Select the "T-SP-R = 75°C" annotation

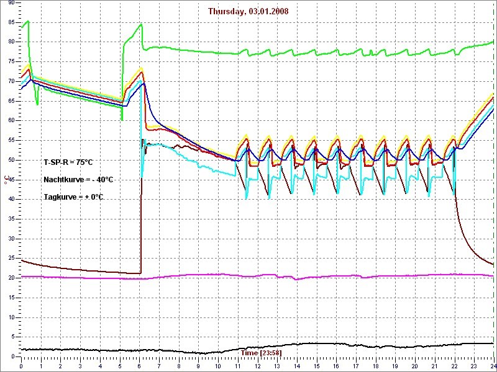(x=68, y=162)
